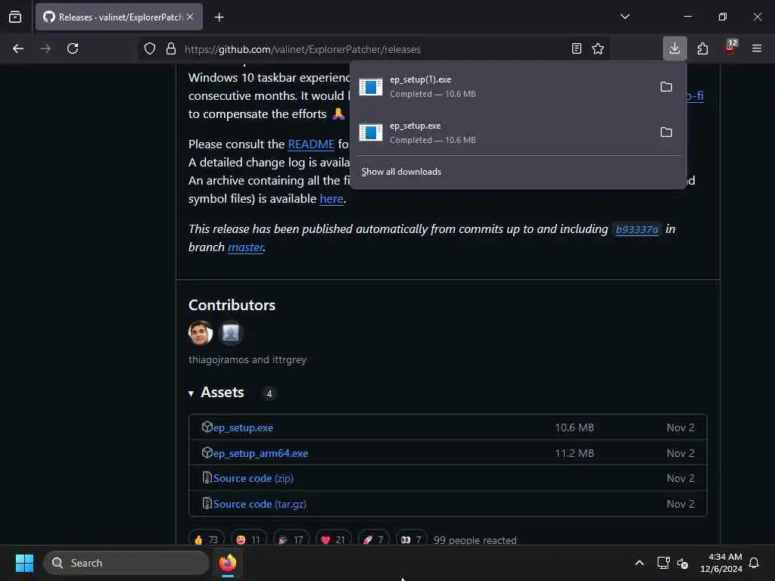Open the README link
The image size is (775, 581).
[x=311, y=144]
